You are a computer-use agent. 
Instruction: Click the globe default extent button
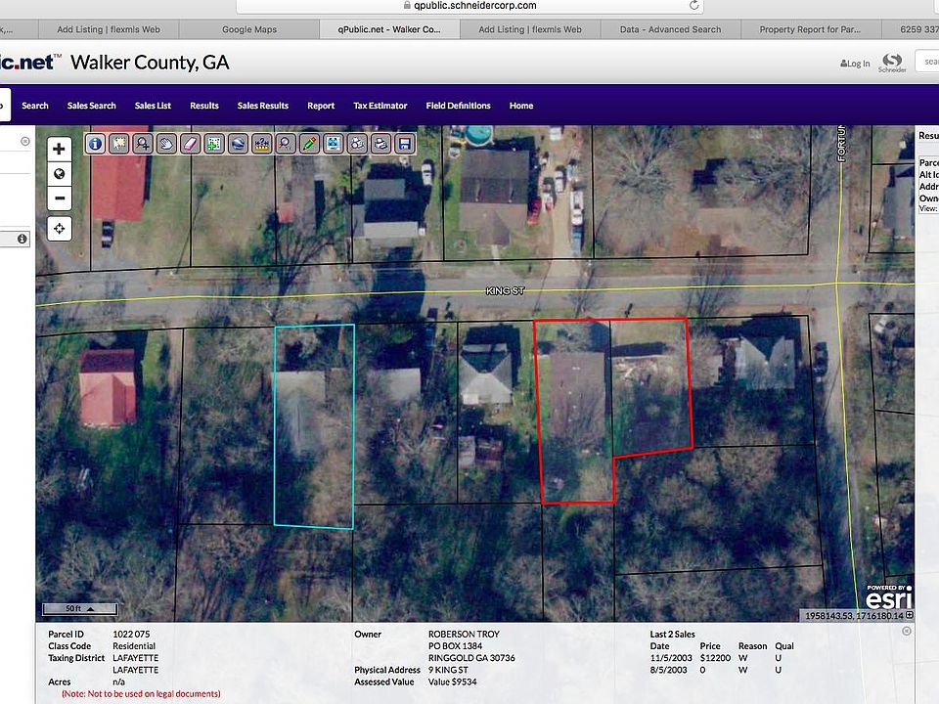pos(60,174)
